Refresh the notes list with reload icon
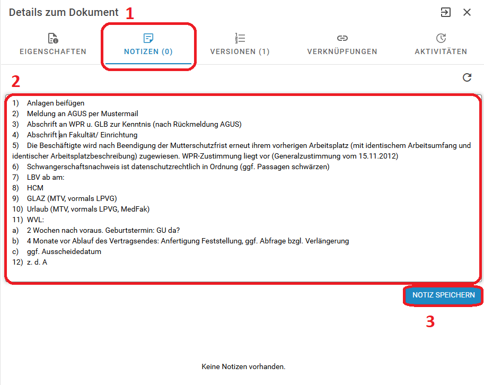Image resolution: width=484 pixels, height=385 pixels. point(467,78)
